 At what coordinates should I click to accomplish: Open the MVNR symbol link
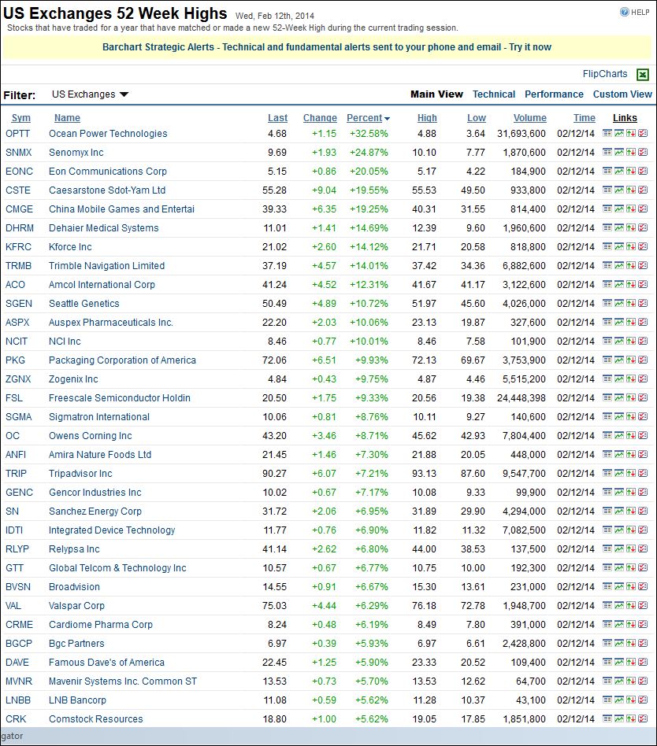tap(19, 681)
